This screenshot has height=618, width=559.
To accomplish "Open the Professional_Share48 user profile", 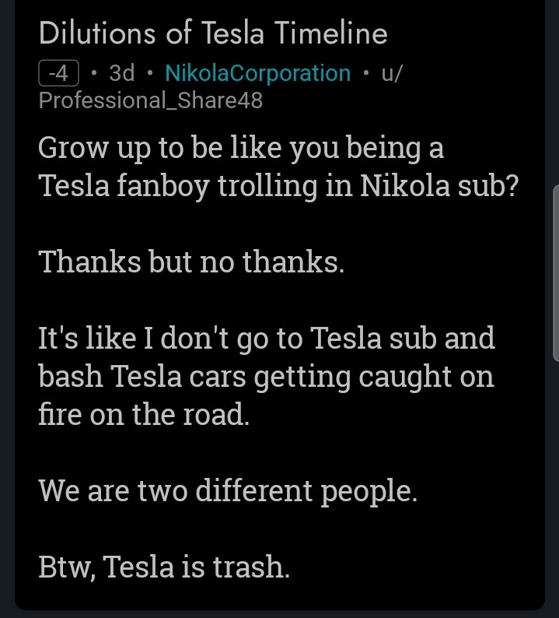I will (150, 100).
